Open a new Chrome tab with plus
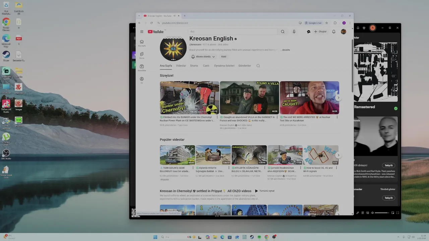The height and width of the screenshot is (241, 429). point(184,16)
